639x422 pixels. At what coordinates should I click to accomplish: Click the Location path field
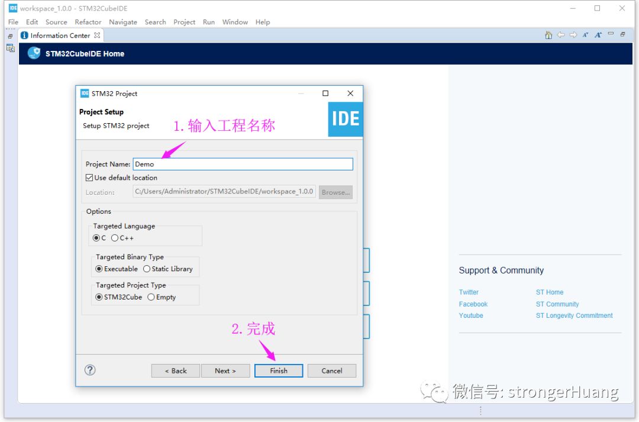pos(224,192)
